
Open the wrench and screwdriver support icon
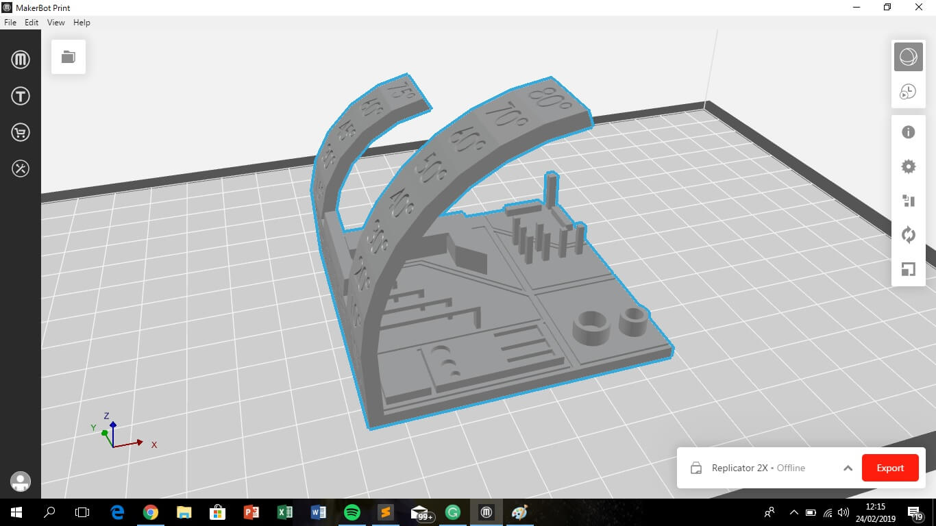(x=21, y=168)
